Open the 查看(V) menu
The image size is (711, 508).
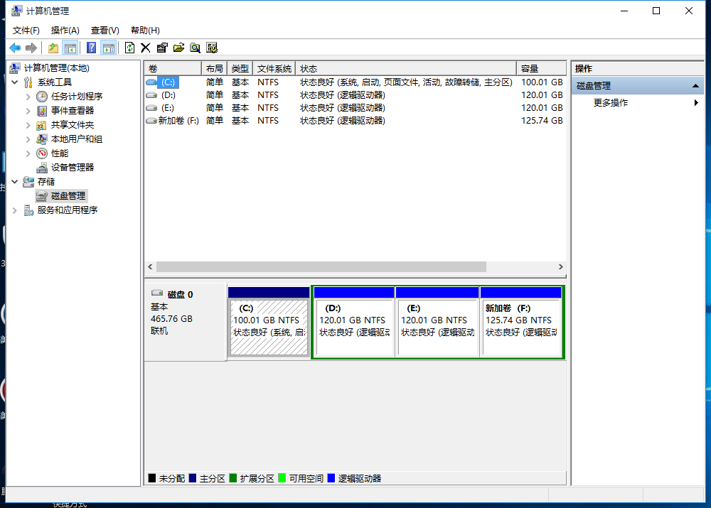pyautogui.click(x=105, y=31)
